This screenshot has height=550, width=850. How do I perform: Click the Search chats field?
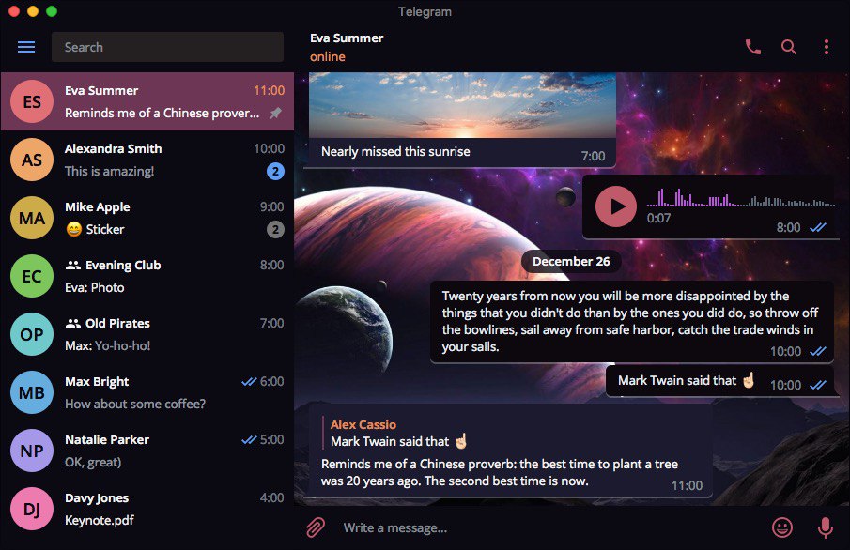(x=167, y=47)
